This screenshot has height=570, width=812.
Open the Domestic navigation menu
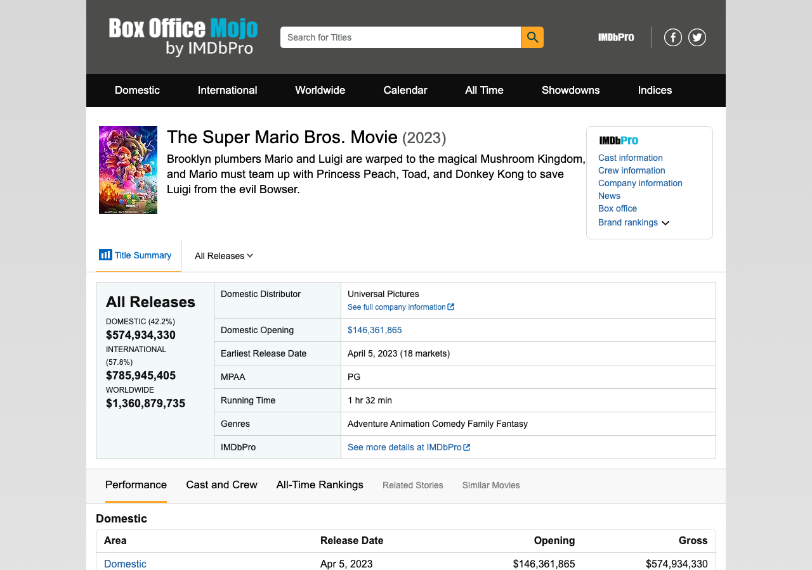click(x=137, y=90)
